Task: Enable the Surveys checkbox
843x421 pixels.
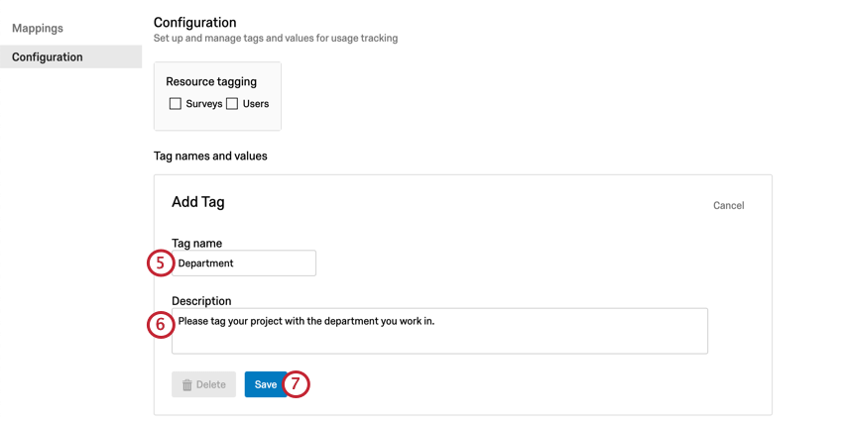Action: point(176,104)
